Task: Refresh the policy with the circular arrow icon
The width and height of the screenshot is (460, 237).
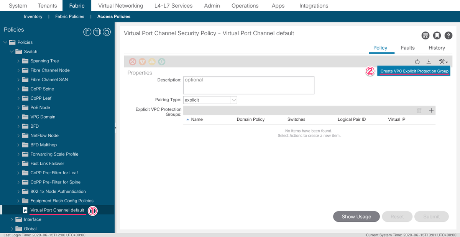Action: [417, 62]
